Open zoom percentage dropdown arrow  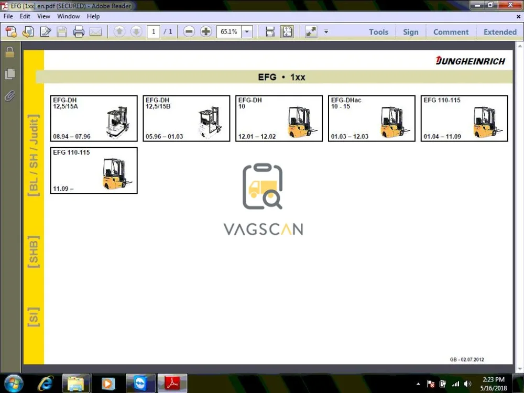[x=247, y=32]
